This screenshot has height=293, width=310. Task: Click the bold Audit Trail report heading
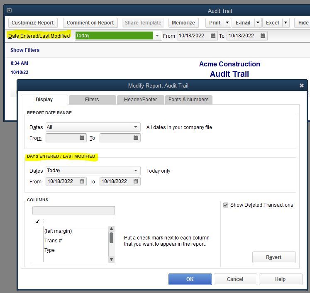pos(229,74)
